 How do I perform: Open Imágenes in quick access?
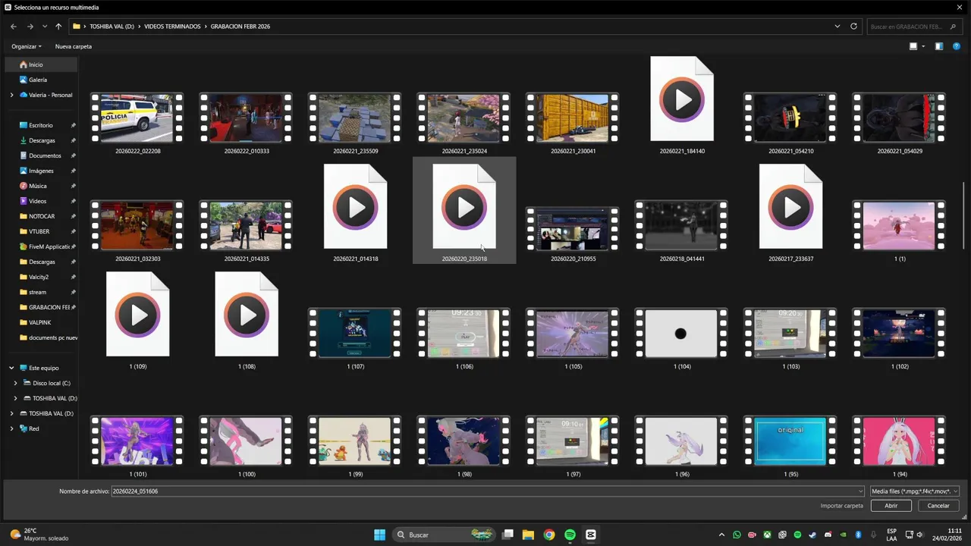pyautogui.click(x=41, y=171)
